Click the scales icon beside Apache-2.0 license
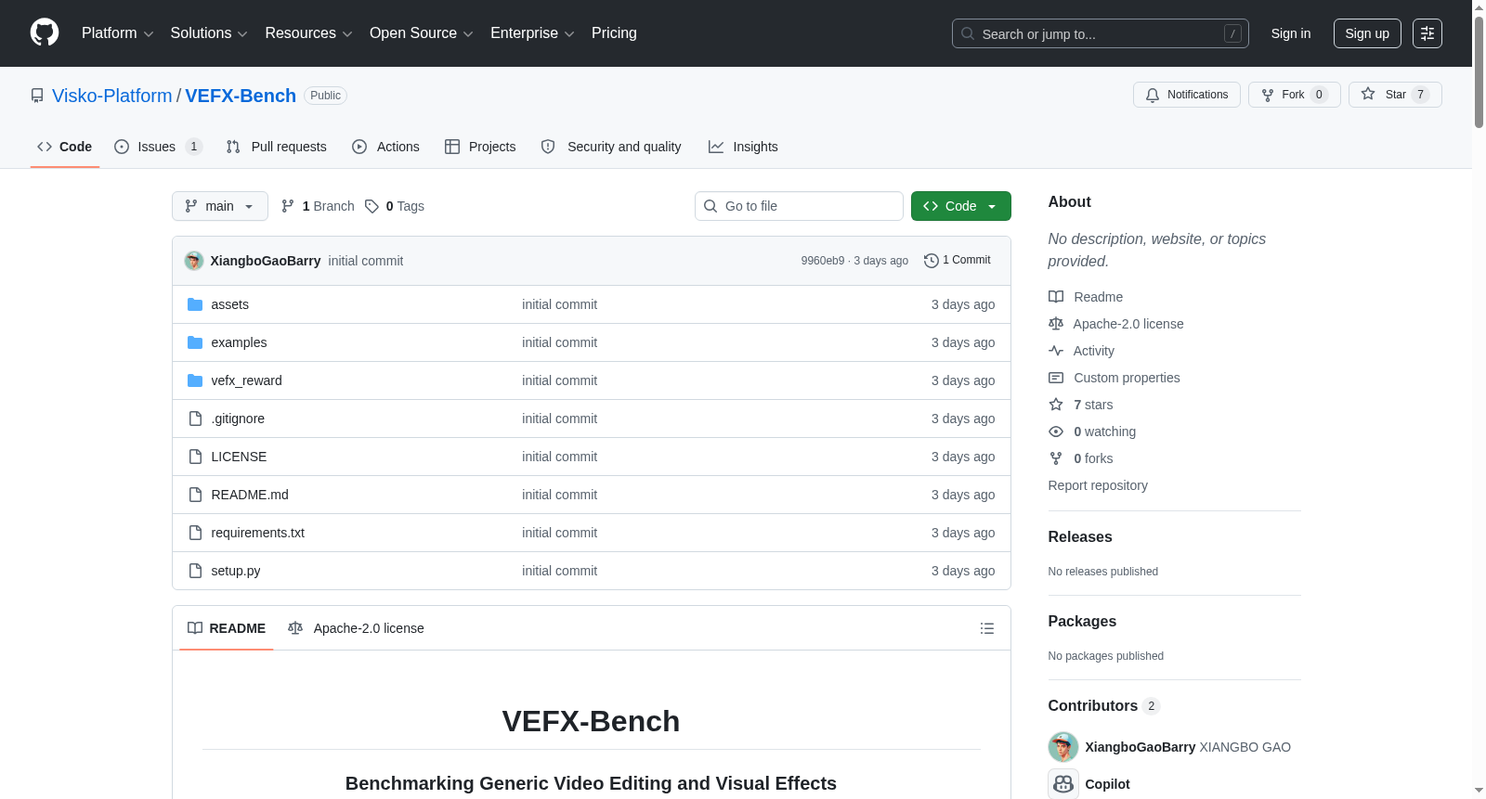The width and height of the screenshot is (1486, 799). (x=1056, y=324)
